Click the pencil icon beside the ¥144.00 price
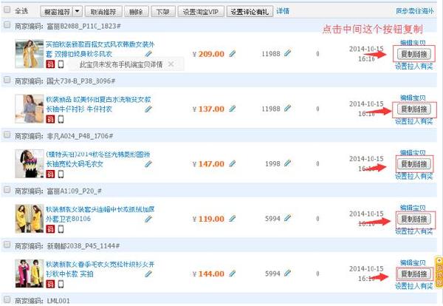Image resolution: width=443 pixels, height=306 pixels. pos(233,273)
